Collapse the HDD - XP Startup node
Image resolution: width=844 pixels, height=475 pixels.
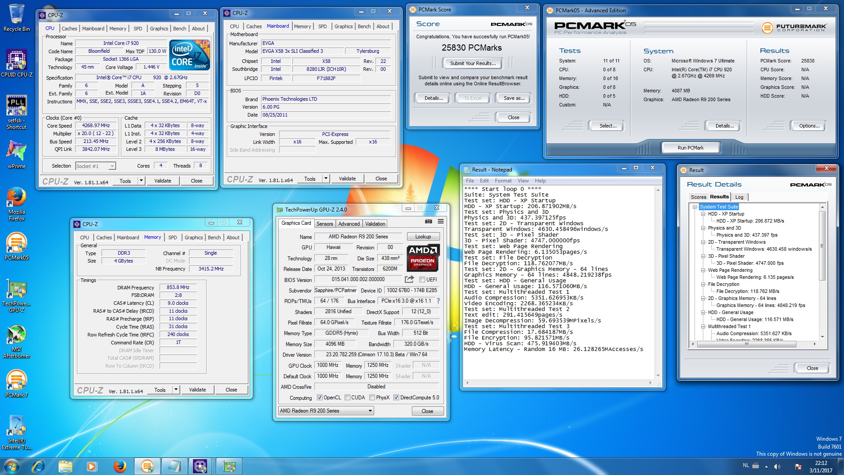(x=703, y=214)
